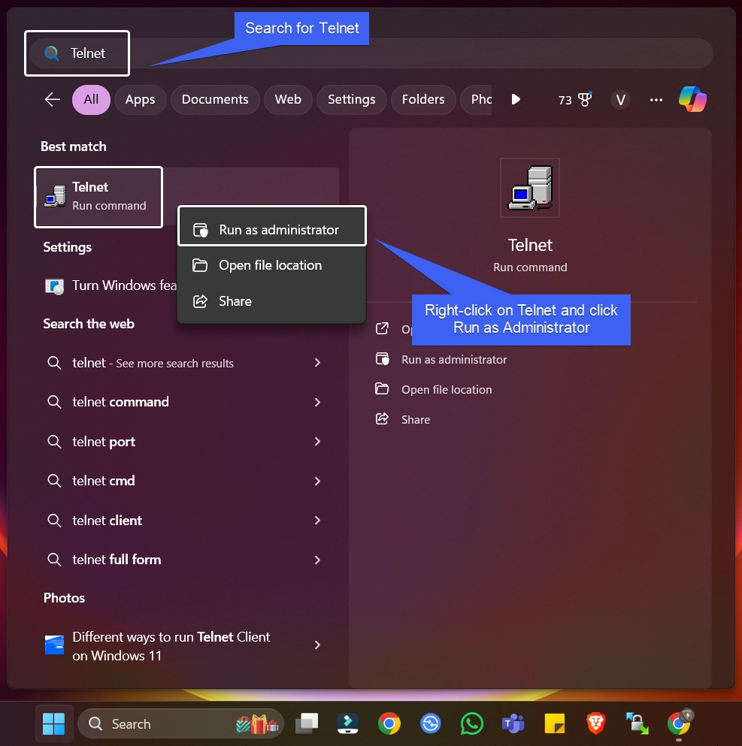Open second Chrome profile icon on taskbar
Screen dimensions: 742x746
coord(680,723)
